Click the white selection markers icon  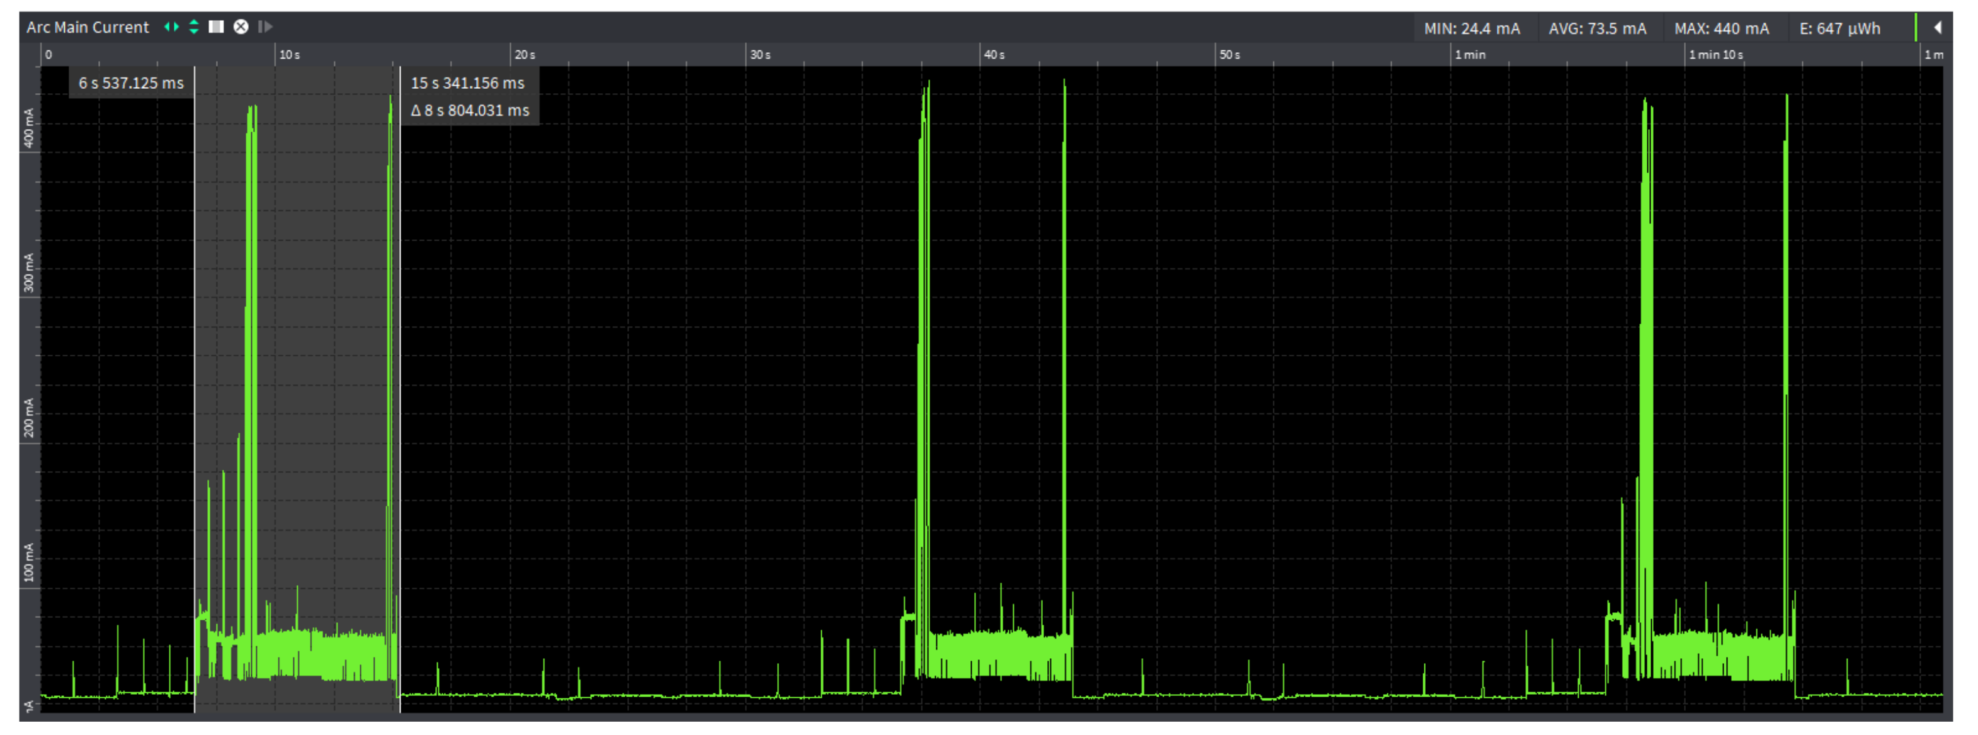(217, 27)
